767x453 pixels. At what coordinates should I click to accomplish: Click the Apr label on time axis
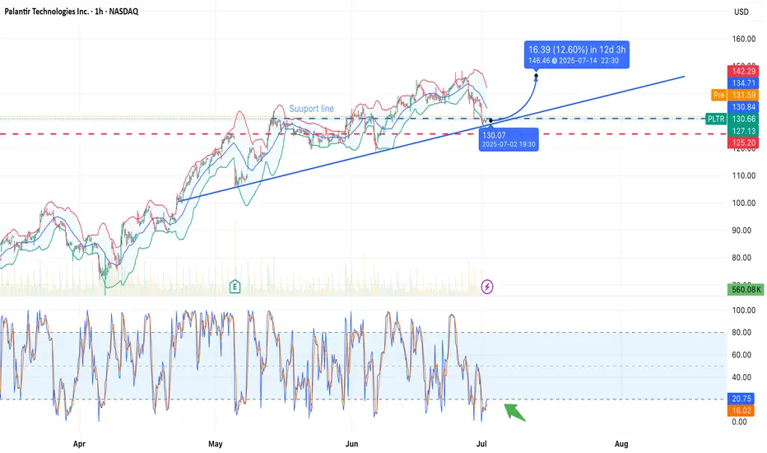point(79,444)
